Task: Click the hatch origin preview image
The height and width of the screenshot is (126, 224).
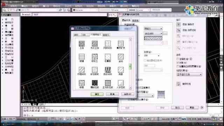Action: point(161,94)
